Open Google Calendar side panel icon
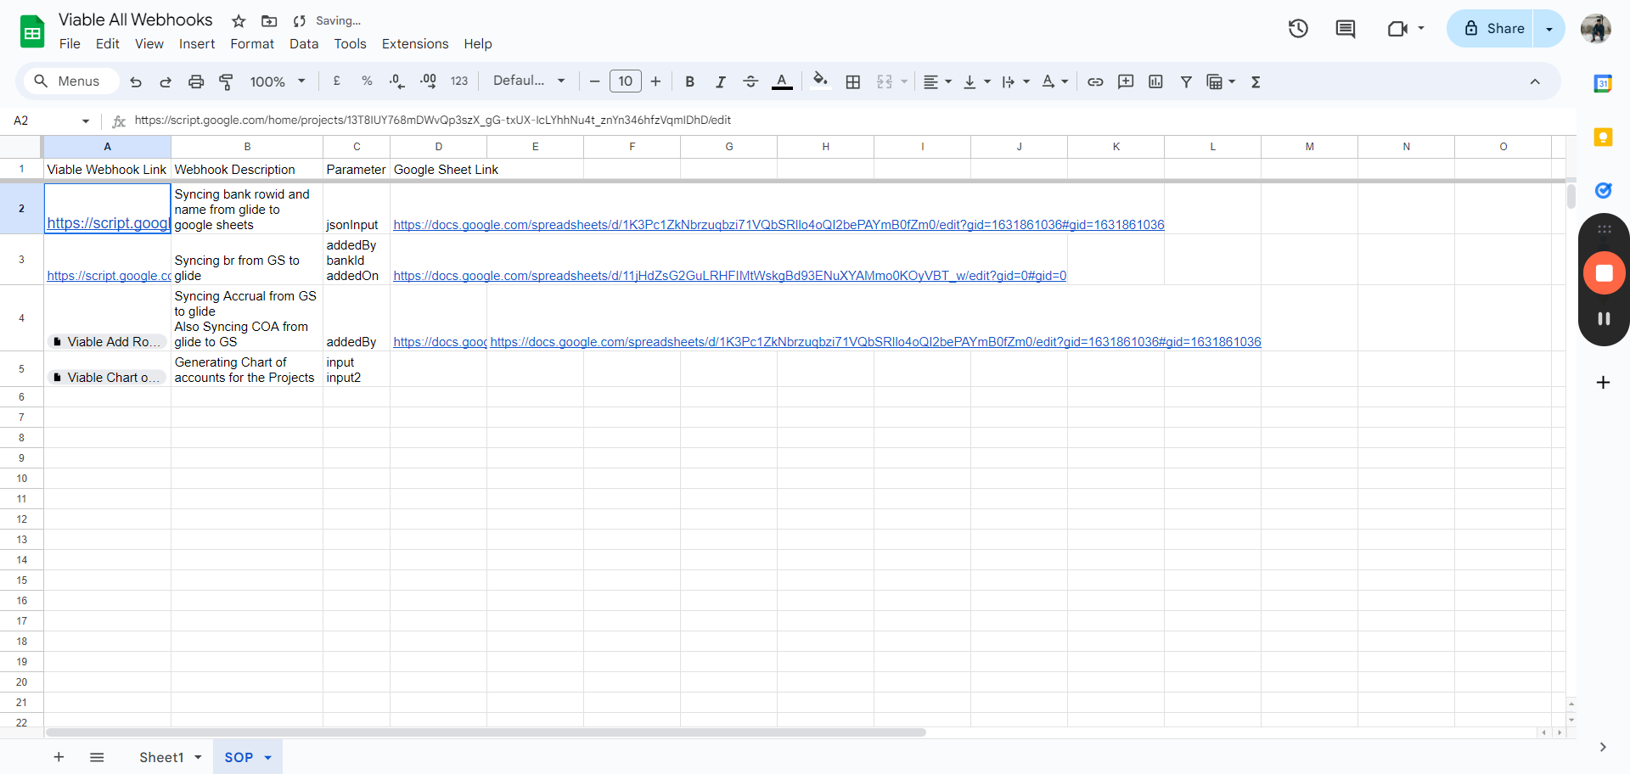The width and height of the screenshot is (1630, 774). [x=1603, y=83]
